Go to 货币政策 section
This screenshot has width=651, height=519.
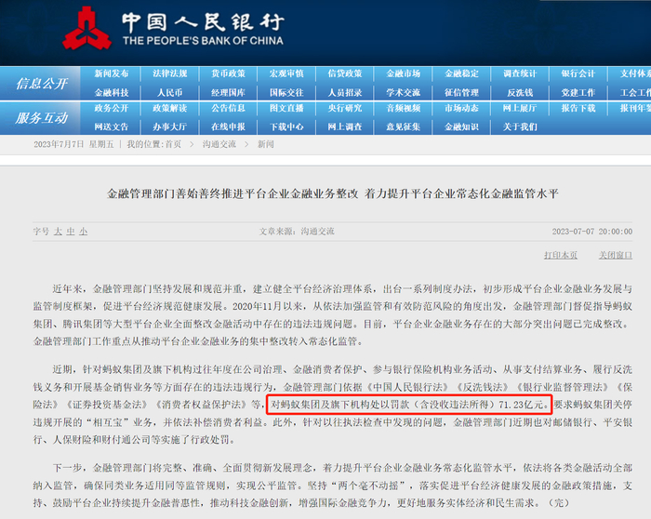[229, 73]
